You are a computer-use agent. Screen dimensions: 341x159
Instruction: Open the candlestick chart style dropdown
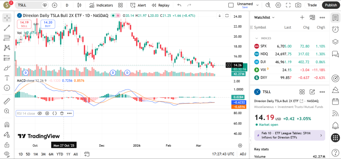pyautogui.click(x=79, y=5)
